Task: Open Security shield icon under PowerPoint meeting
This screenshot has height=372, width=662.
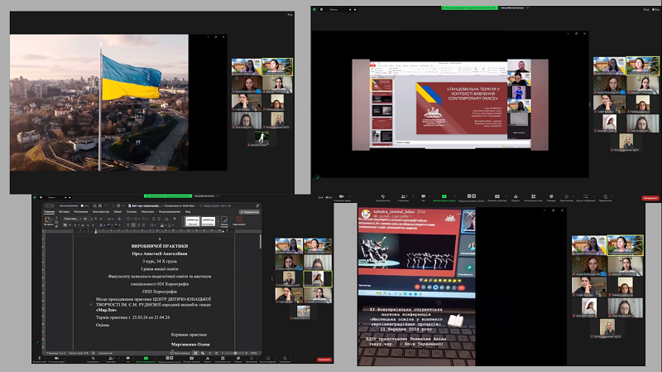Action: pos(383,197)
